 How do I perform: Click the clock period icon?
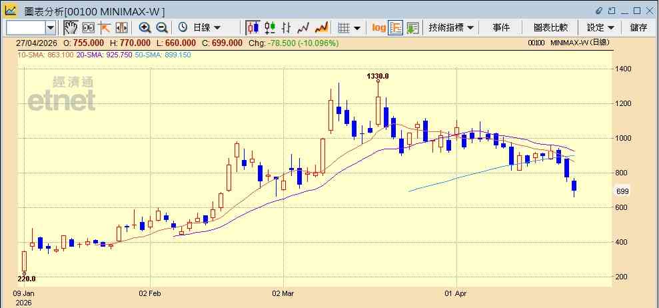(x=183, y=28)
